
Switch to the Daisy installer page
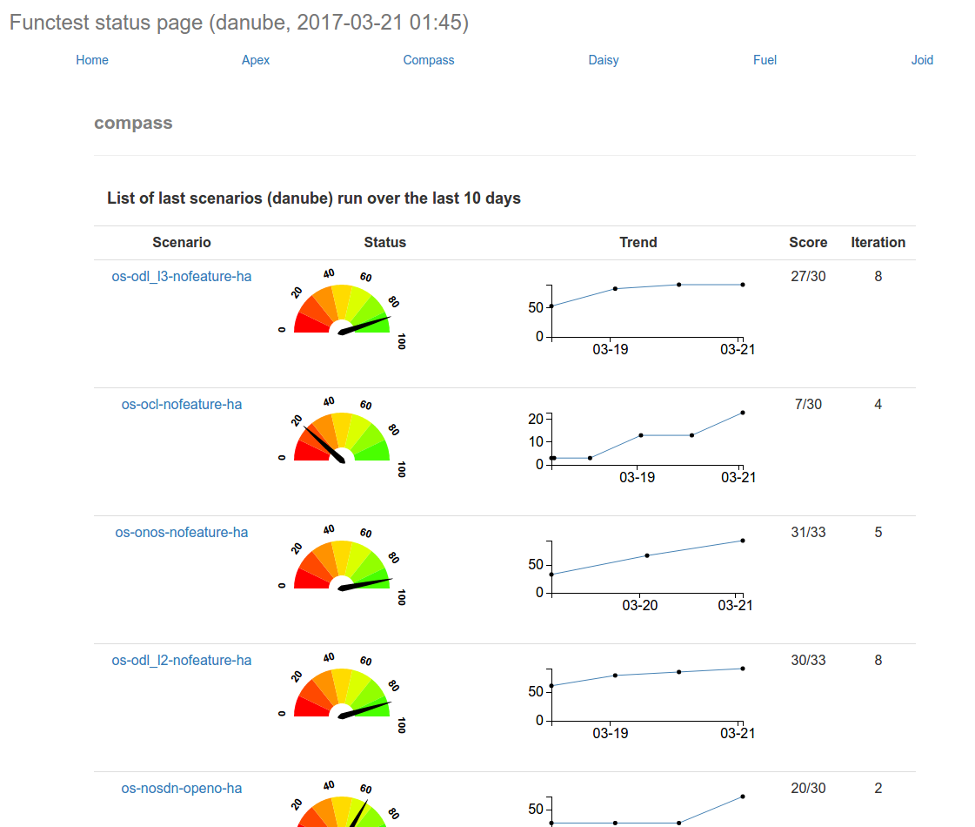click(604, 60)
